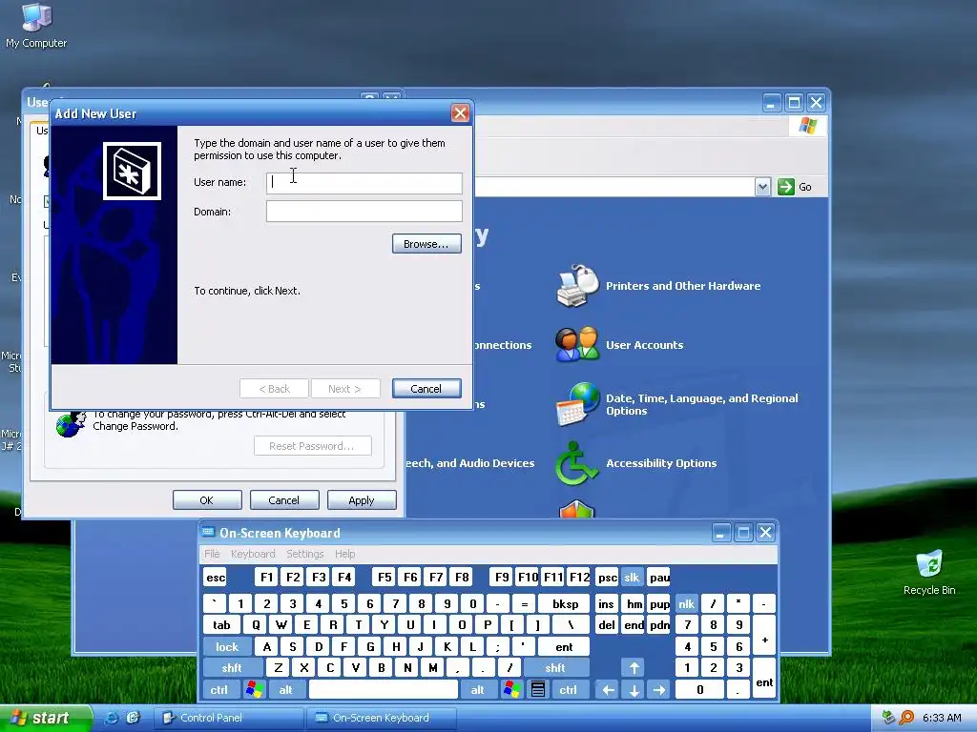Click Apply in User Accounts dialog

click(x=362, y=500)
